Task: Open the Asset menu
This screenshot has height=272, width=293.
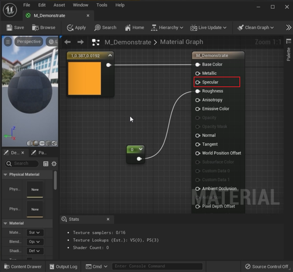Action: 59,5
